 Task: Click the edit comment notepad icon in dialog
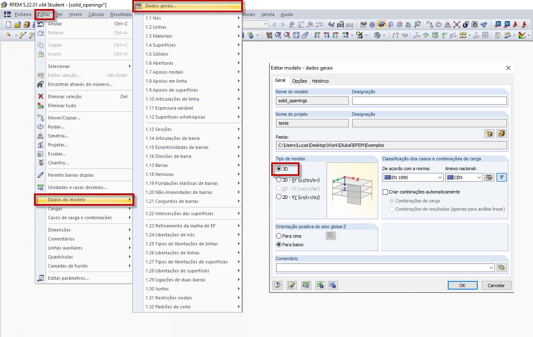click(292, 285)
